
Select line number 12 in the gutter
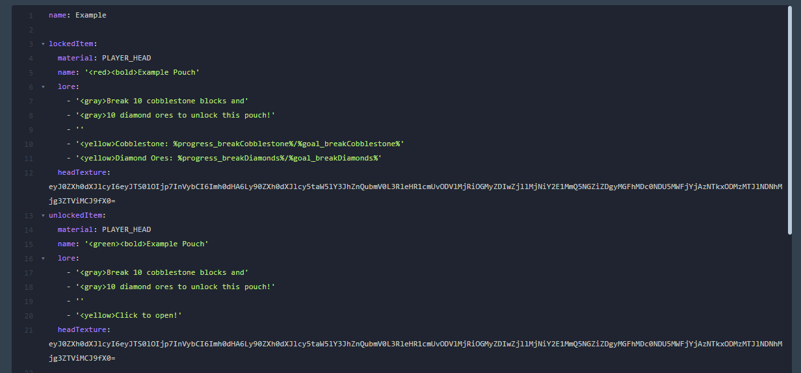coord(29,173)
